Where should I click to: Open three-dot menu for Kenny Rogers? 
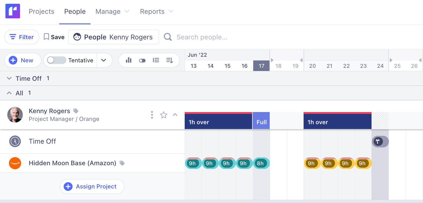[152, 115]
